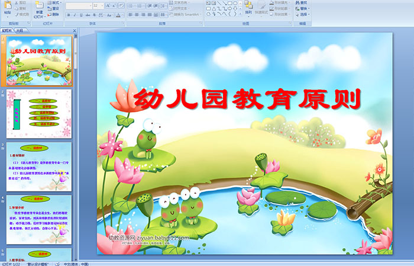The height and width of the screenshot is (266, 414).
Task: Select the Right Brace shape
Action: (235, 14)
